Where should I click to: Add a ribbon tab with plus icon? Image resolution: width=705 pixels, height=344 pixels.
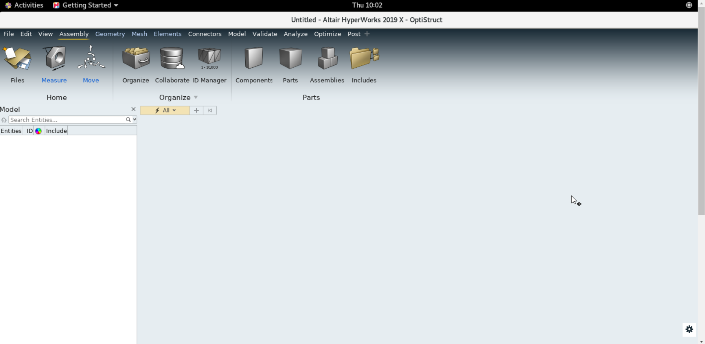pos(367,34)
